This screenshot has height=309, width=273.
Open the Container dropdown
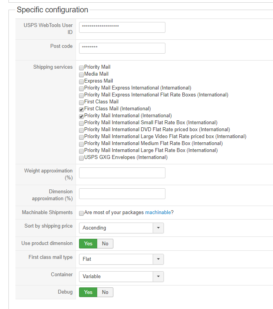[121, 277]
